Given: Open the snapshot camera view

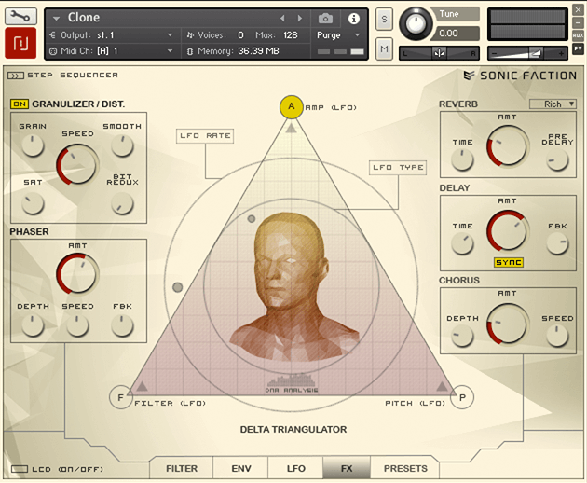Looking at the screenshot, I should click(325, 18).
